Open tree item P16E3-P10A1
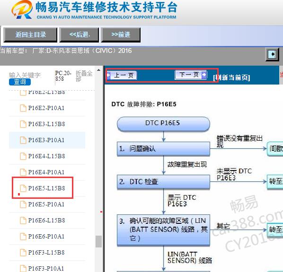 (47, 140)
